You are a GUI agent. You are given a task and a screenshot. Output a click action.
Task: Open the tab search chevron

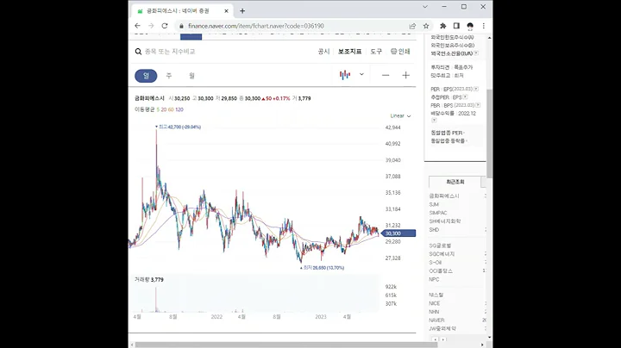point(425,7)
